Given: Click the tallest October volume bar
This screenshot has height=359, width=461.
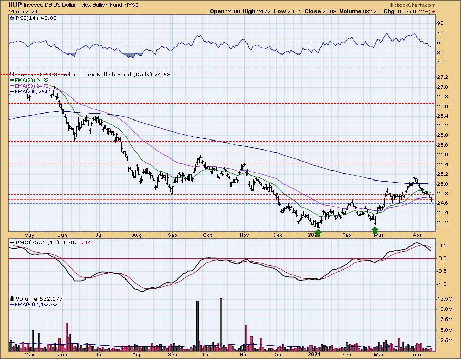Looking at the screenshot, I should click(221, 325).
